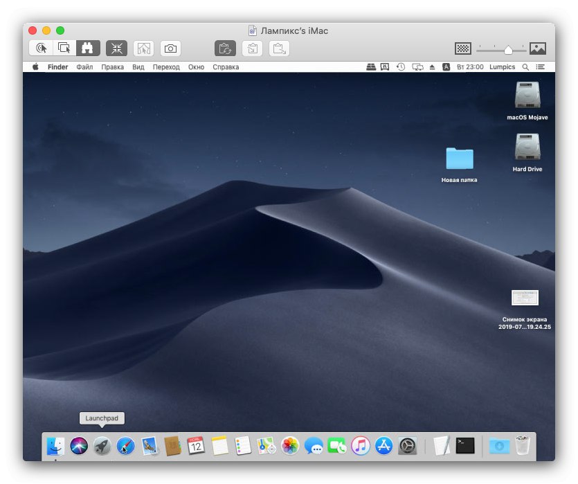Image resolution: width=578 pixels, height=484 pixels.
Task: Adjust the image quality slider
Action: pos(508,49)
